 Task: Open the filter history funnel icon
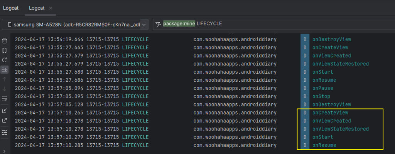point(158,24)
